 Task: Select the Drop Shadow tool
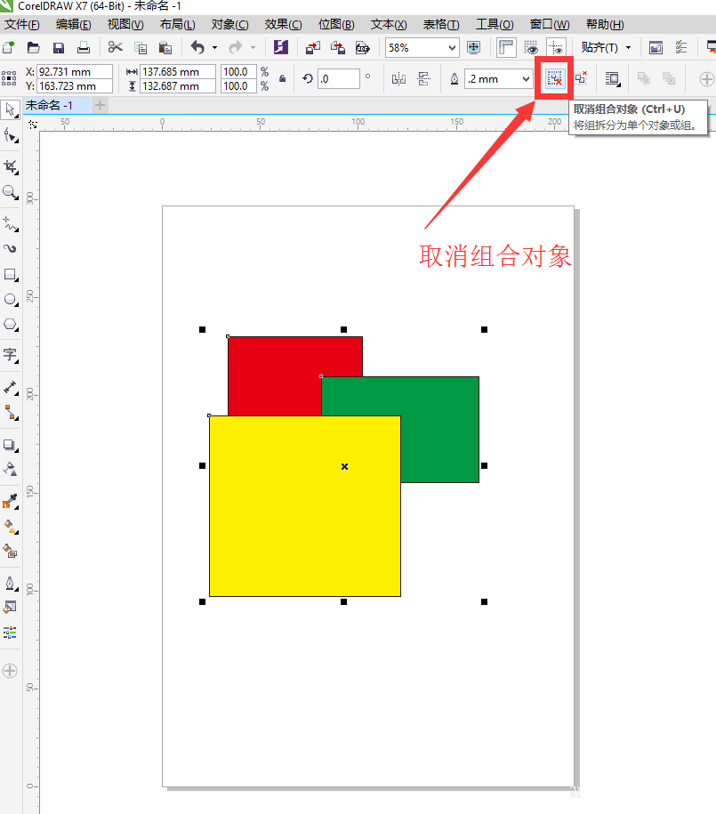pos(11,445)
